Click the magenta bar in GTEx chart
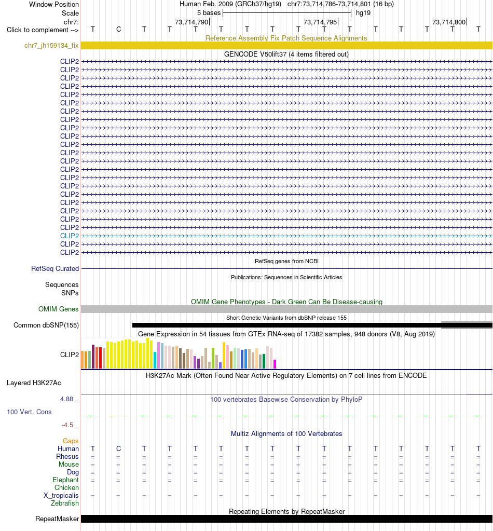 275,364
